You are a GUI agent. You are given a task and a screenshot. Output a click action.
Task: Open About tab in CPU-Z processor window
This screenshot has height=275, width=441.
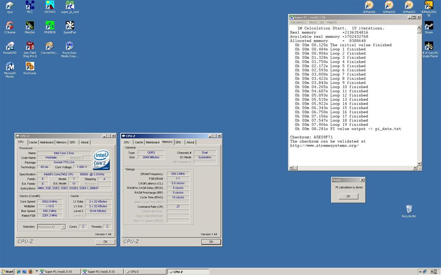tap(85, 142)
